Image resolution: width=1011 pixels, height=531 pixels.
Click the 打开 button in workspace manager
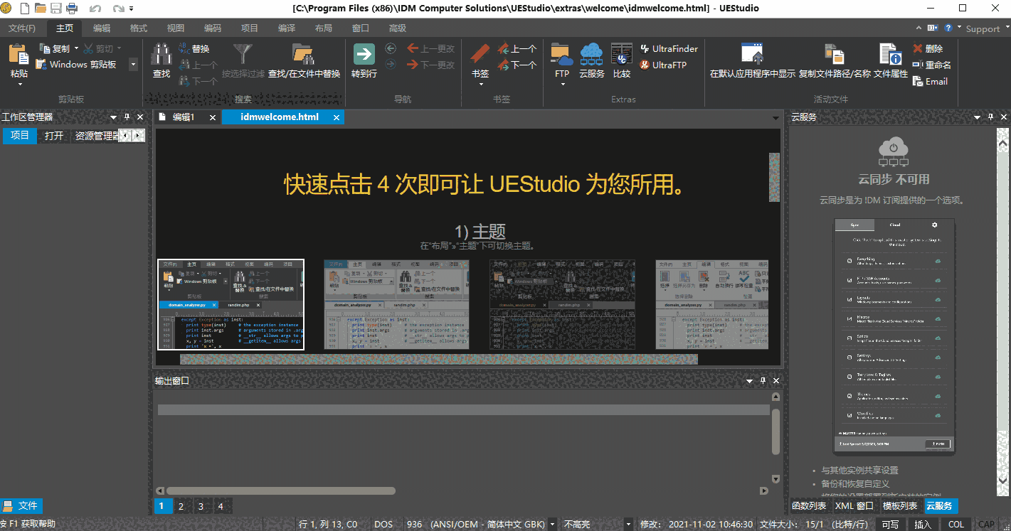(x=53, y=135)
